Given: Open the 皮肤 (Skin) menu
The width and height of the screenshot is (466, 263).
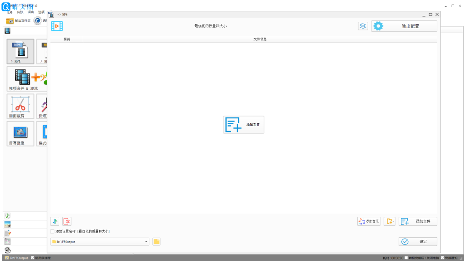Looking at the screenshot, I should (20, 12).
